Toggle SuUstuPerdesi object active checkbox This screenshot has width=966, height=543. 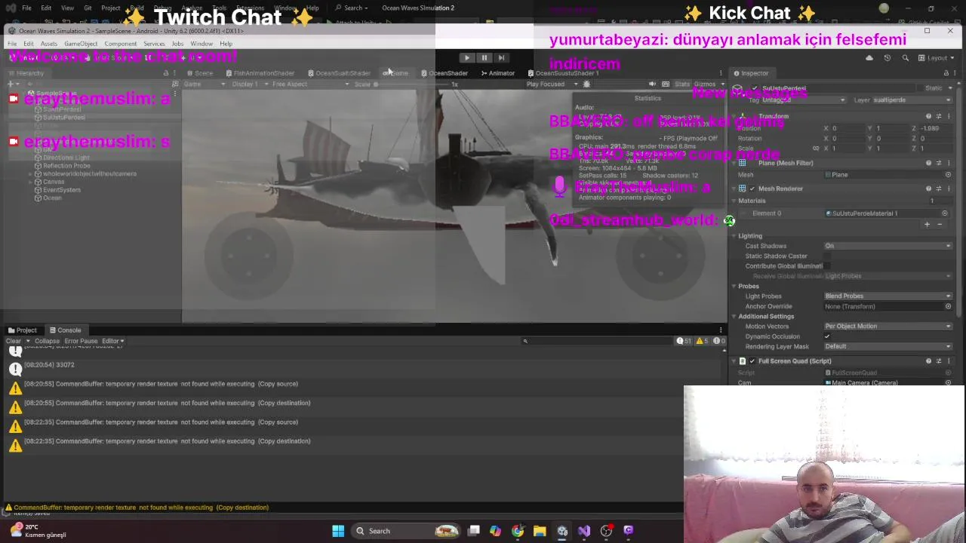click(755, 88)
